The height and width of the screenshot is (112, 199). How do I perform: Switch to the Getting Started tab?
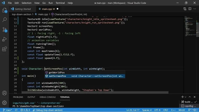coord(23,9)
